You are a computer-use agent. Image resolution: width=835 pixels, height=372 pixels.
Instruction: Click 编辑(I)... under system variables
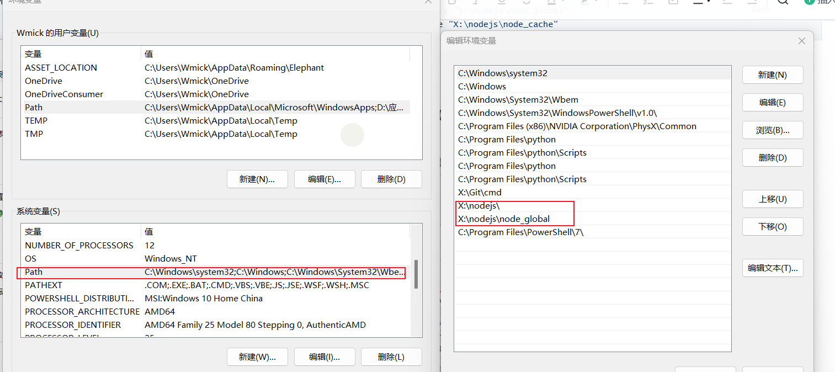(x=325, y=357)
